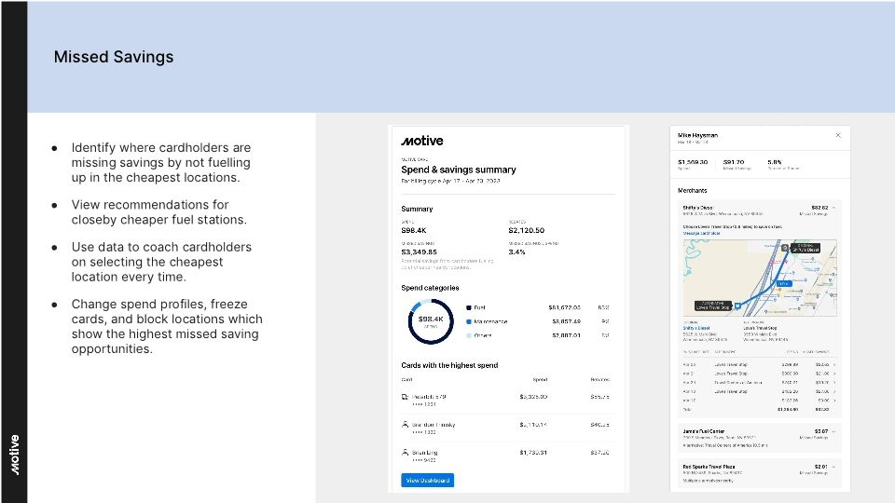This screenshot has width=895, height=503.
Task: Expand the Jana's Fuel Center merchant card
Action: [x=833, y=431]
